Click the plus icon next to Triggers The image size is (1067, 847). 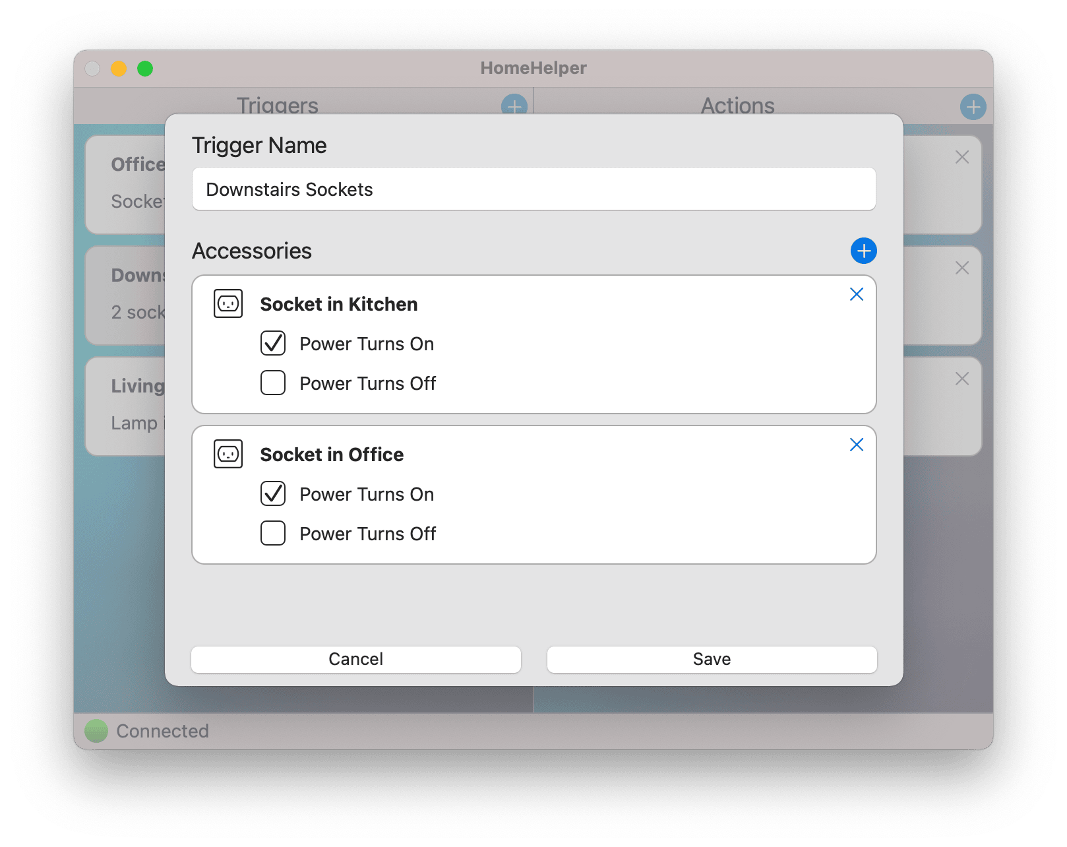[514, 106]
